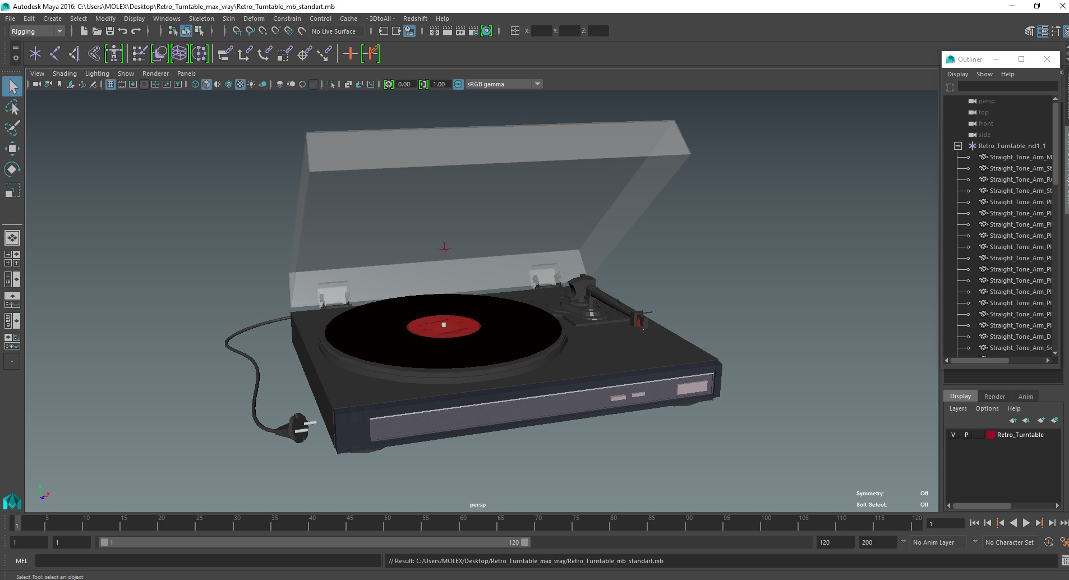The width and height of the screenshot is (1069, 580).
Task: Toggle snap to points
Action: click(x=263, y=31)
